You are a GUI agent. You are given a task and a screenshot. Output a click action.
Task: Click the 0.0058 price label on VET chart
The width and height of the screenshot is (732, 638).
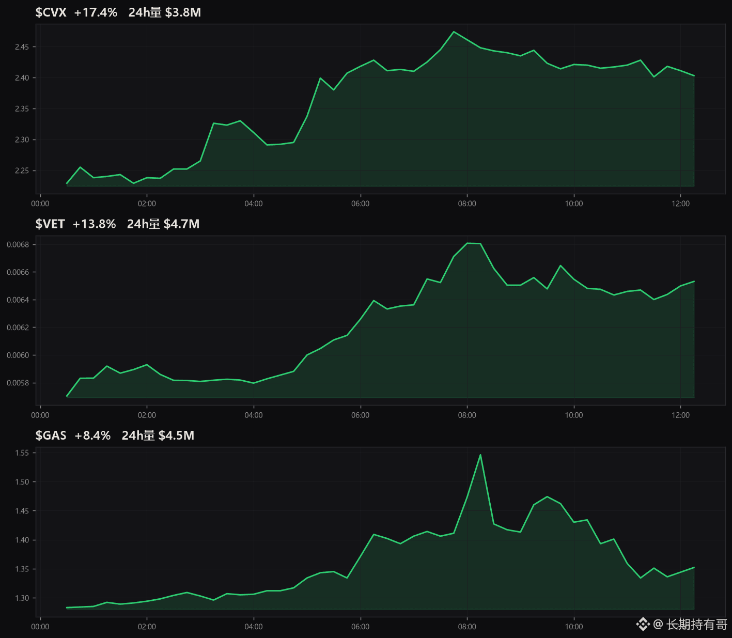click(18, 383)
